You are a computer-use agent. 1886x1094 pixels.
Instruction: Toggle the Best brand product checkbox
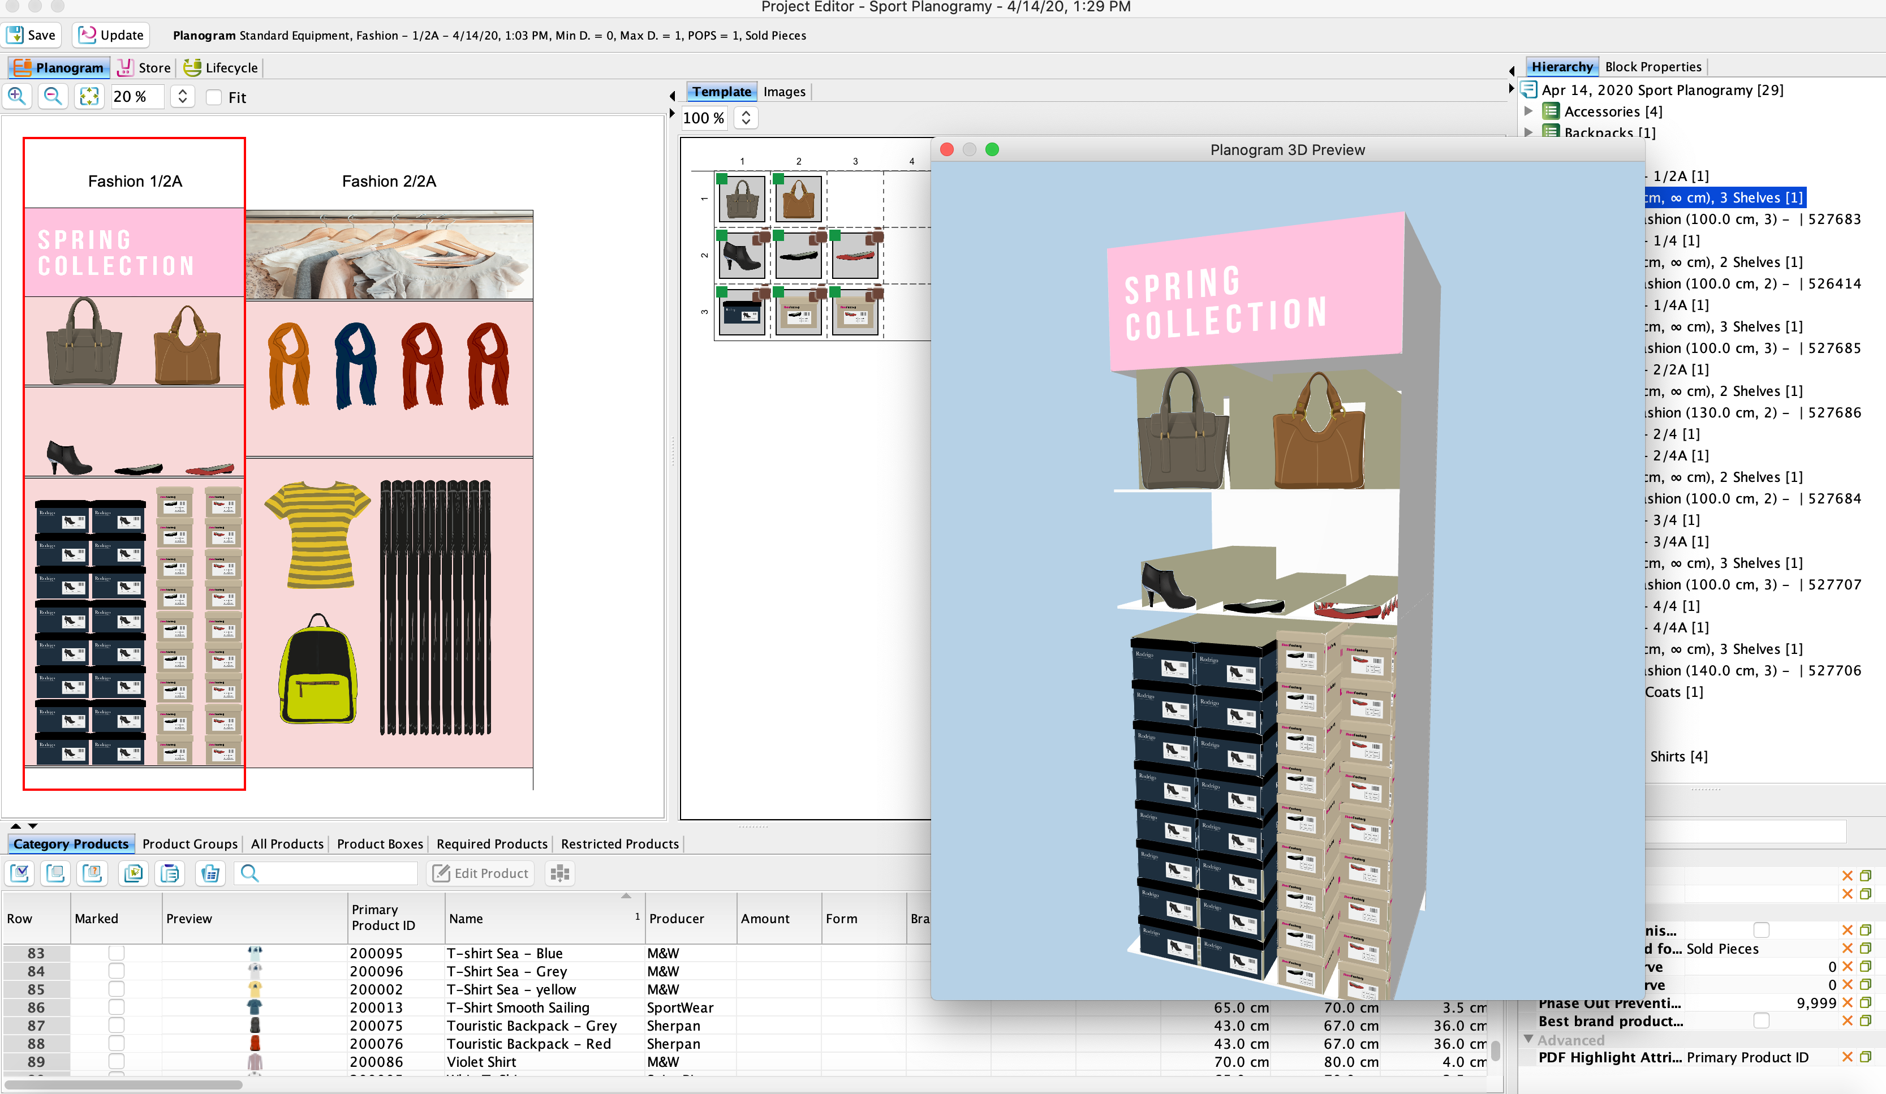point(1761,1022)
